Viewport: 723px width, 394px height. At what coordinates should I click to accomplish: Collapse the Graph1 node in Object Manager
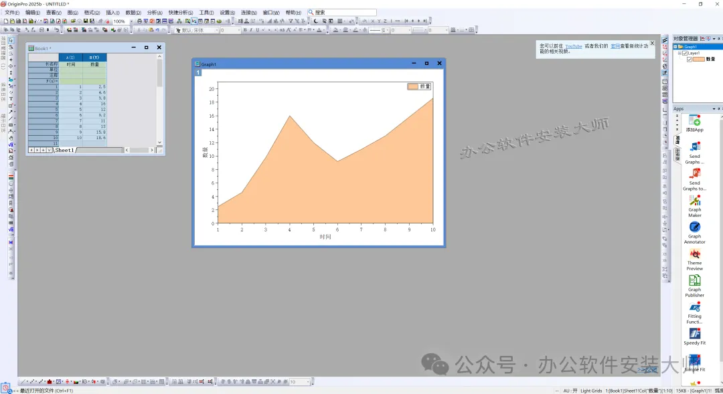click(x=675, y=47)
